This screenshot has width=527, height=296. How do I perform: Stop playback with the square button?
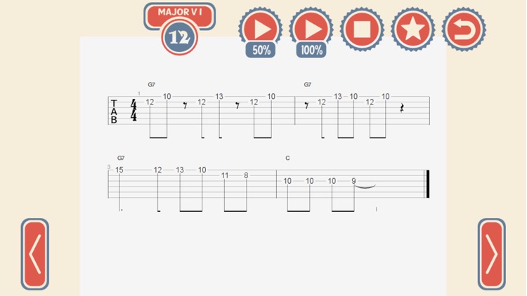pos(362,29)
